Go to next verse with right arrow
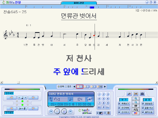Image resolution: width=158 pixels, height=118 pixels. [x=105, y=87]
